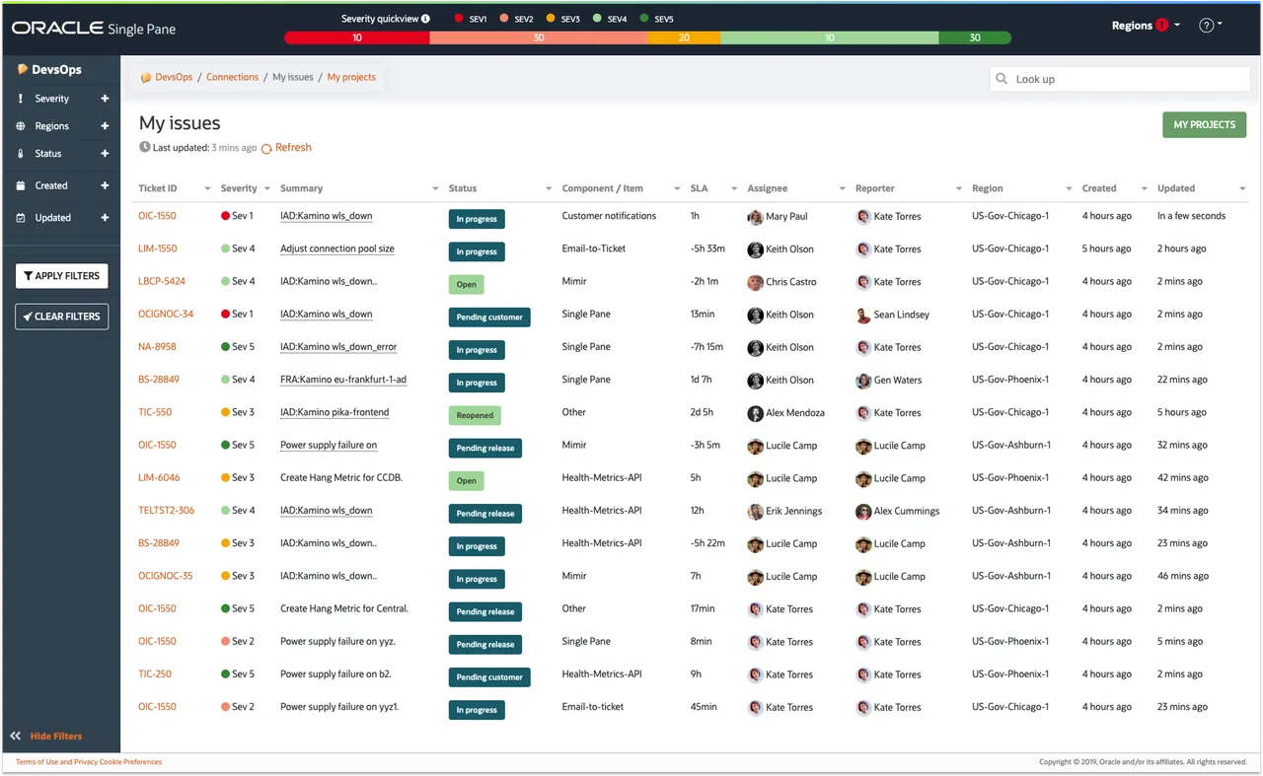Click the Regions globe icon in sidebar
This screenshot has height=776, width=1263.
pos(21,126)
